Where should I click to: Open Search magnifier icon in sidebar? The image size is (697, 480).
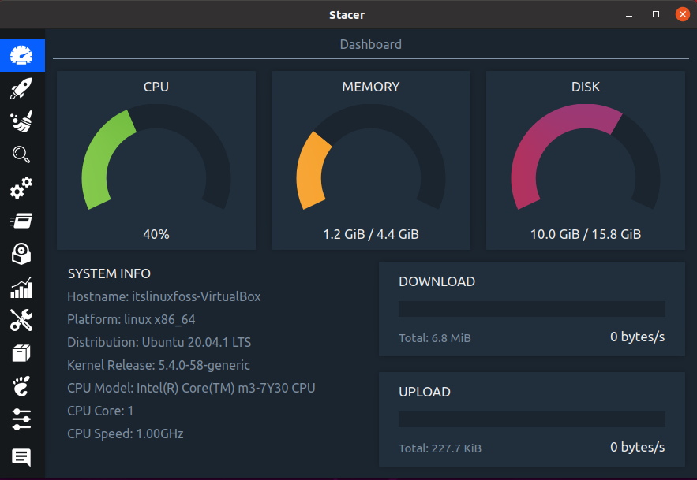click(x=22, y=154)
